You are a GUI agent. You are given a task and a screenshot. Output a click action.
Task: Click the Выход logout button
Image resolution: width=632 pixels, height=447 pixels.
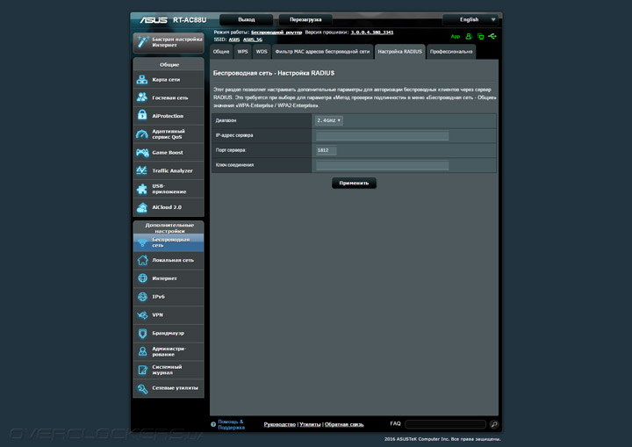(247, 19)
